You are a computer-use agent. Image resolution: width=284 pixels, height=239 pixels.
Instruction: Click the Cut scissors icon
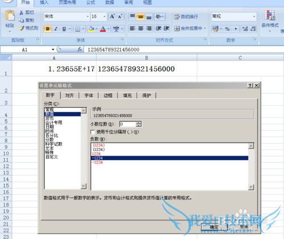point(21,12)
